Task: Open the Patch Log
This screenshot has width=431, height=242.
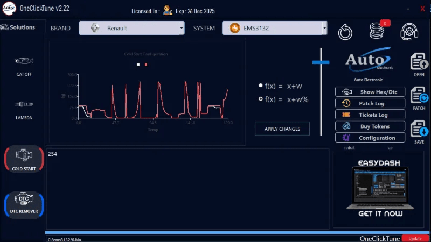Action: [370, 103]
